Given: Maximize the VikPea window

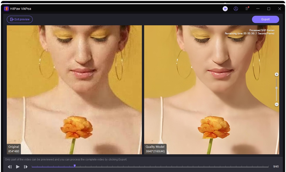Looking at the screenshot, I should 269,9.
